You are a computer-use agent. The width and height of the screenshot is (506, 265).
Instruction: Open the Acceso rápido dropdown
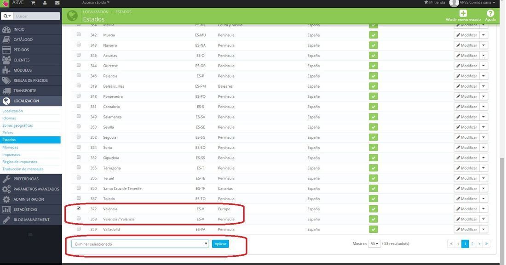pos(96,3)
